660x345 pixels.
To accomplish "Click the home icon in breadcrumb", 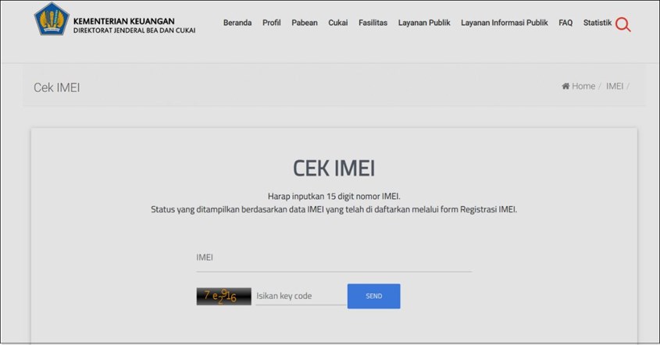I will pyautogui.click(x=565, y=86).
